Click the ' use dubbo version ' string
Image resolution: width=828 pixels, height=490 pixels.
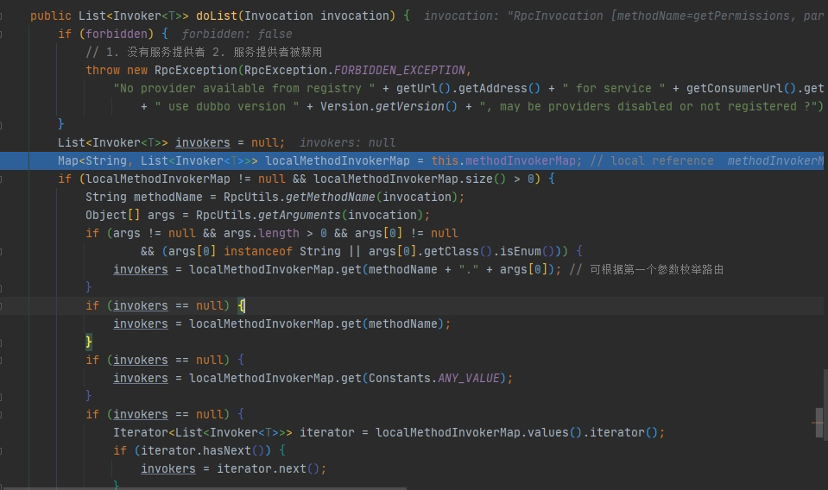[x=227, y=107]
